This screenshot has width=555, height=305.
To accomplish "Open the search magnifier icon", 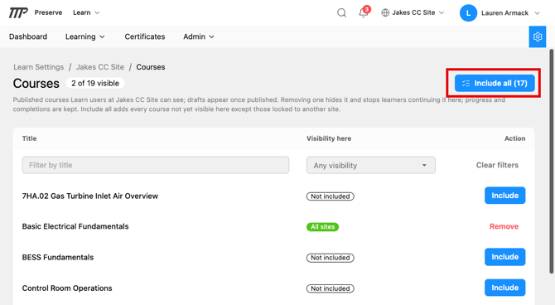I will 341,12.
